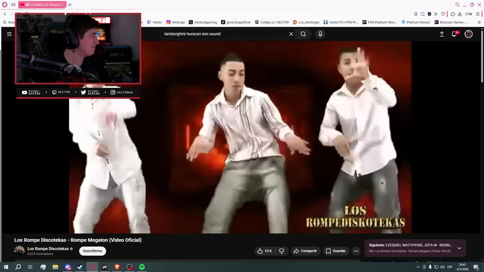484x272 pixels.
Task: Open the Opera search tabs magnifier
Action: (x=457, y=5)
